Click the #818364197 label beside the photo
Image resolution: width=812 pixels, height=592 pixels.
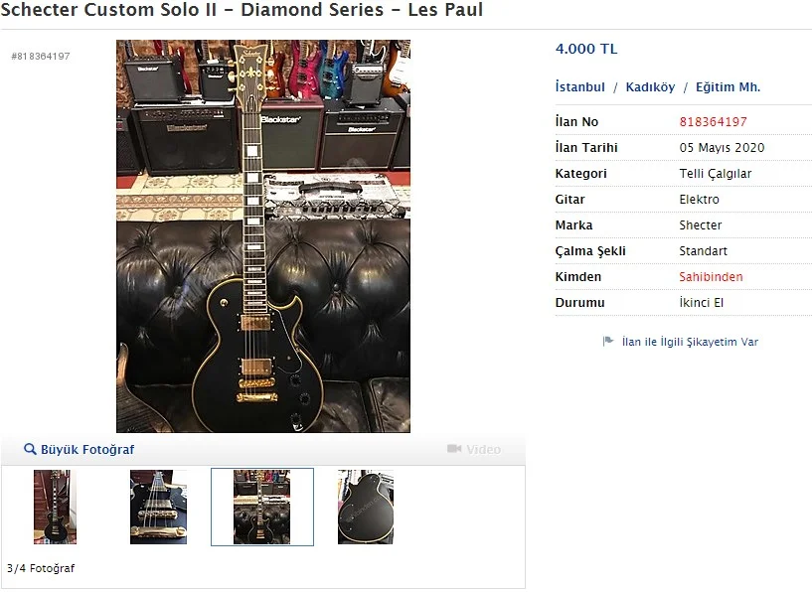[x=41, y=56]
